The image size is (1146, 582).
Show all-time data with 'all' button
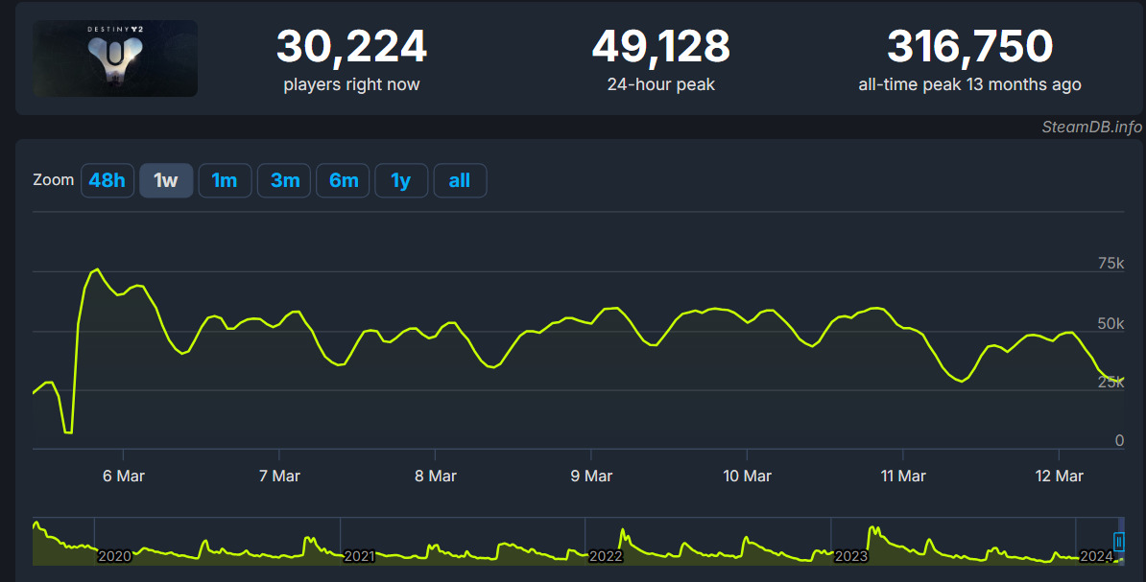(x=460, y=180)
